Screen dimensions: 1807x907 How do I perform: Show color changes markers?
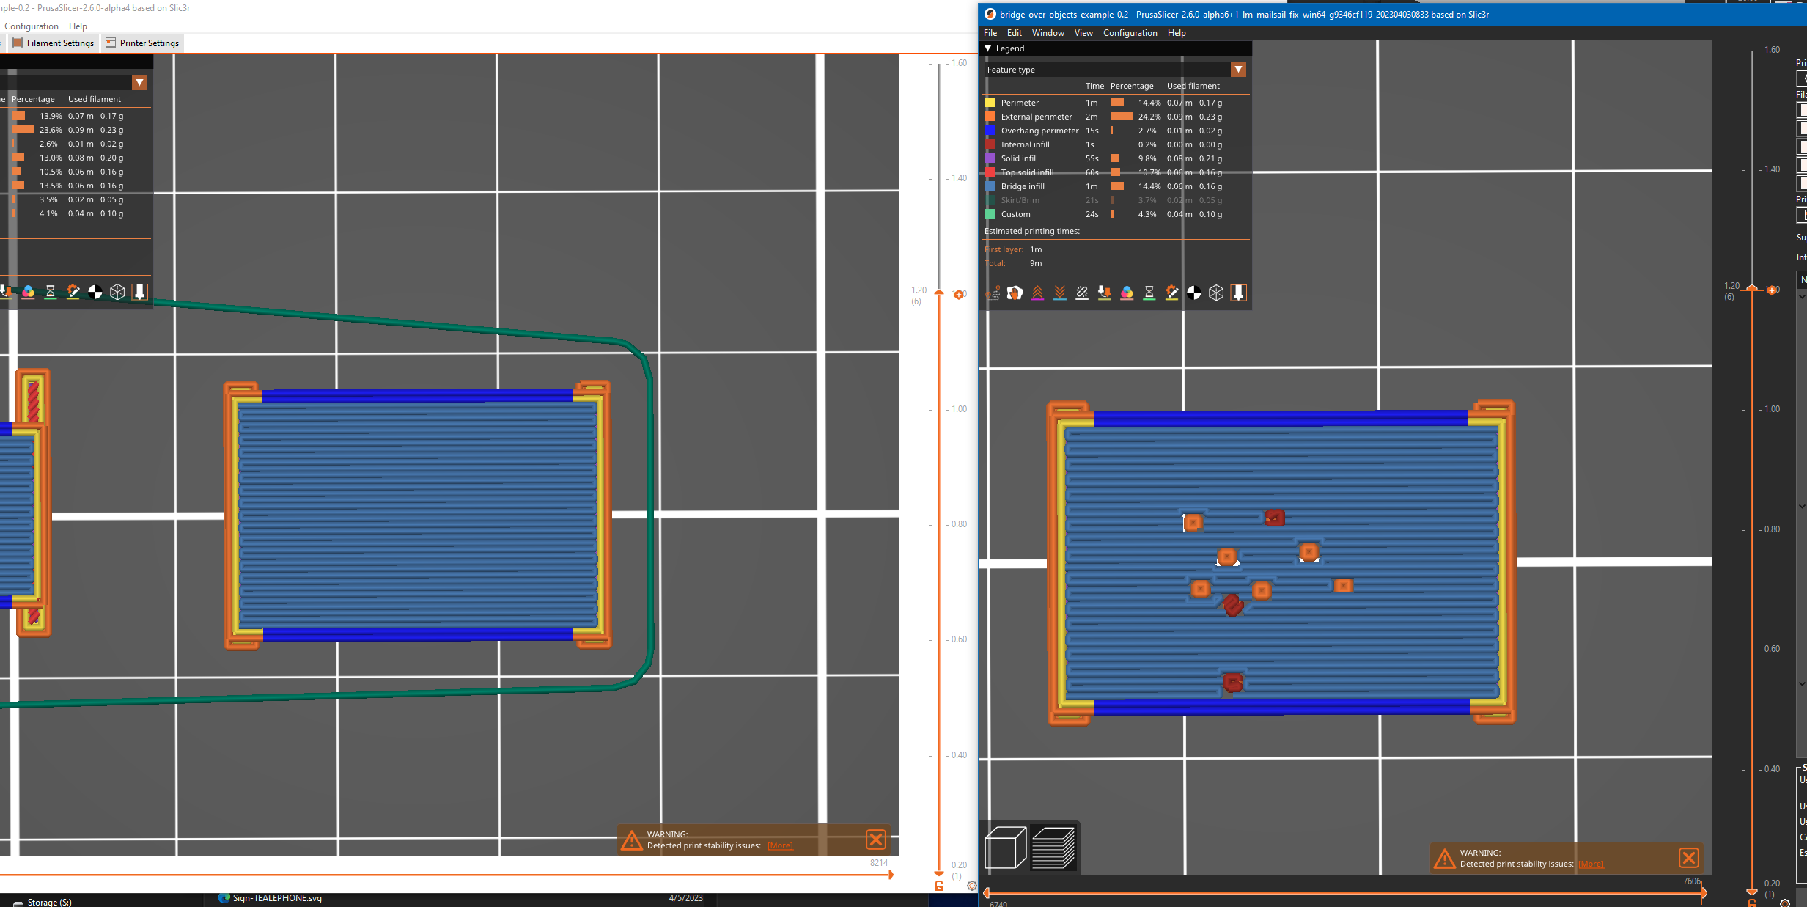coord(1126,293)
